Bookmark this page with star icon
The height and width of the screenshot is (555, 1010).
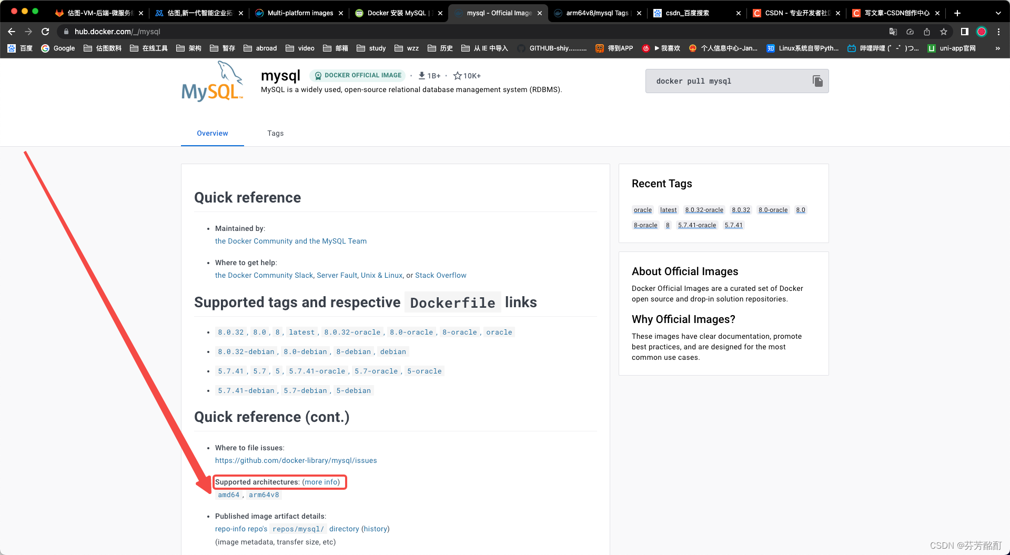click(x=944, y=32)
